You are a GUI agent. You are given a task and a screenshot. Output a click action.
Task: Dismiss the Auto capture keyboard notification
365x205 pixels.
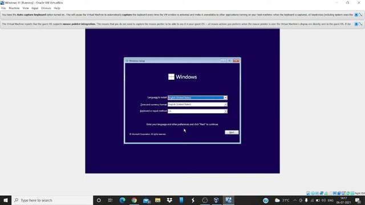(356, 15)
